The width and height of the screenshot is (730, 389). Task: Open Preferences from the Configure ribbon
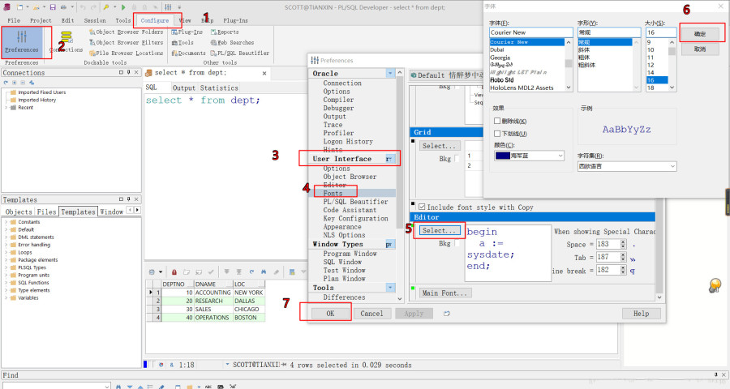tap(22, 42)
